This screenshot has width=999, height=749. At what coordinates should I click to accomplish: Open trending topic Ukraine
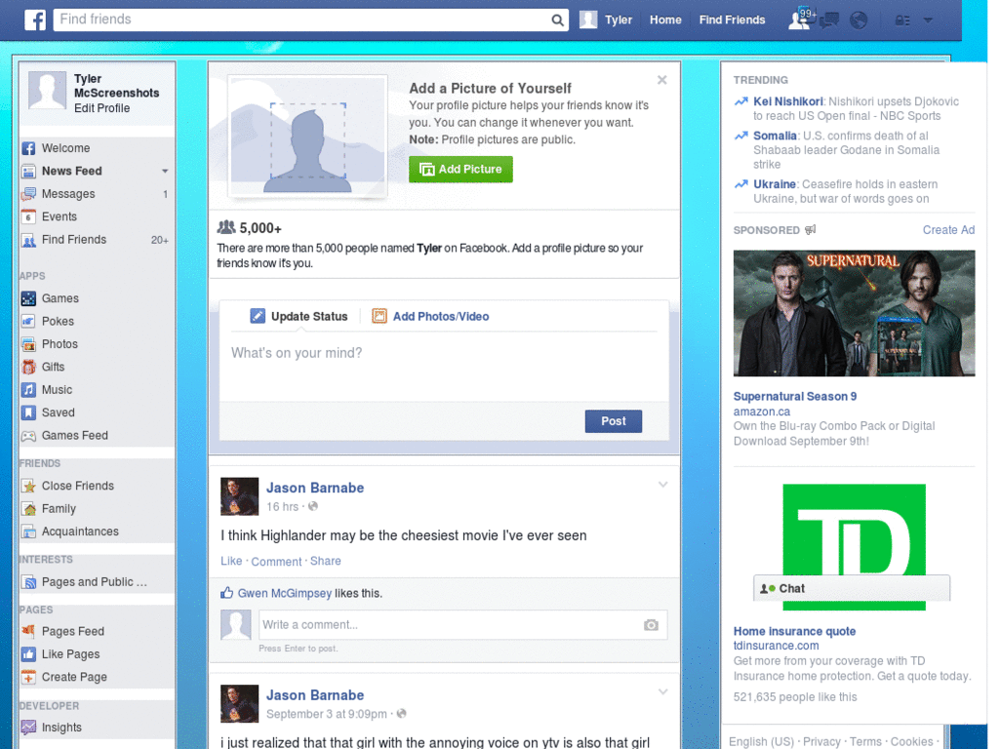(x=774, y=184)
